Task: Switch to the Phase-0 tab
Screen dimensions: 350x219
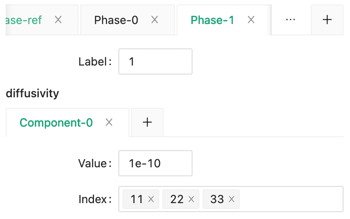Action: (116, 20)
